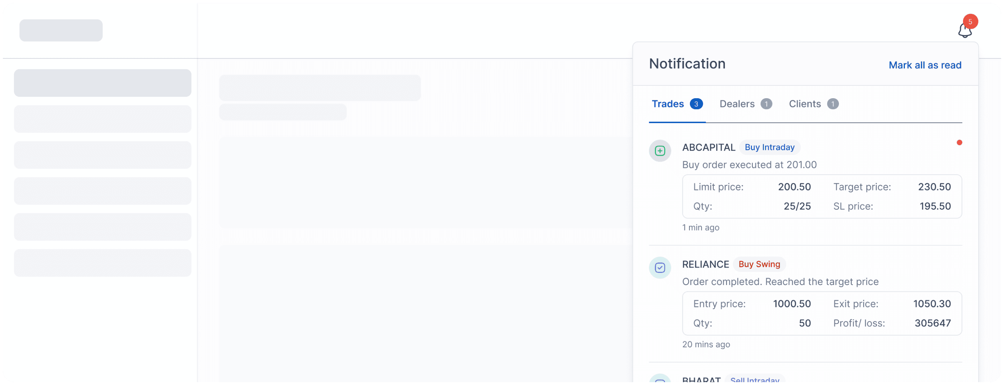Image resolution: width=1004 pixels, height=385 pixels.
Task: Click 'Order completed. Reached the target price' message
Action: (780, 281)
